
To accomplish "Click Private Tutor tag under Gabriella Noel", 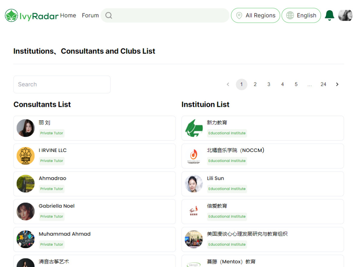I will point(52,216).
